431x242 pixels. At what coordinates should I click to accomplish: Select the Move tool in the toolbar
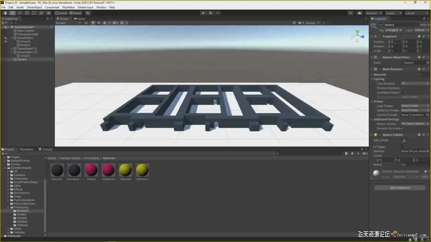click(x=12, y=13)
